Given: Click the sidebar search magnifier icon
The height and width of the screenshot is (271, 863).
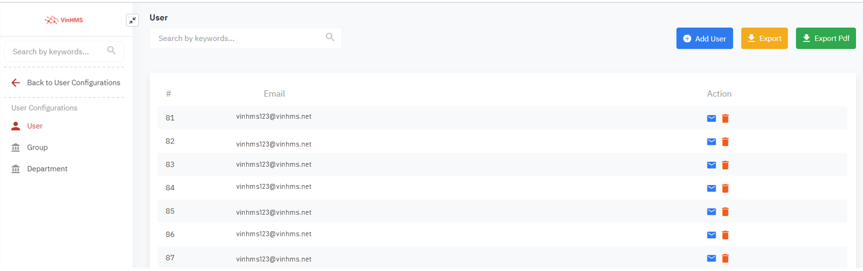Looking at the screenshot, I should coord(112,51).
